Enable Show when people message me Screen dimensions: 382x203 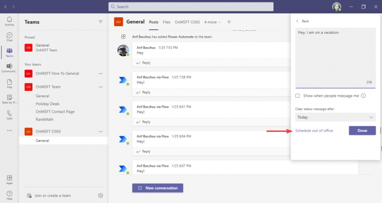[x=297, y=96]
